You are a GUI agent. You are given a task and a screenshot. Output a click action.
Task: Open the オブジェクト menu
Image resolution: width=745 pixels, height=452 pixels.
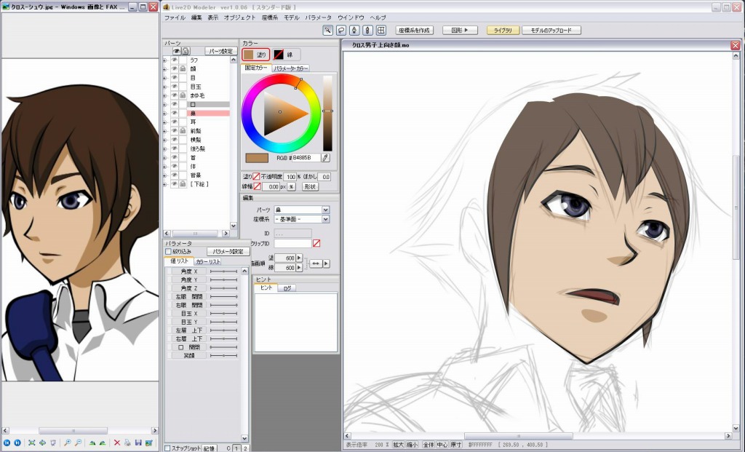tap(239, 17)
